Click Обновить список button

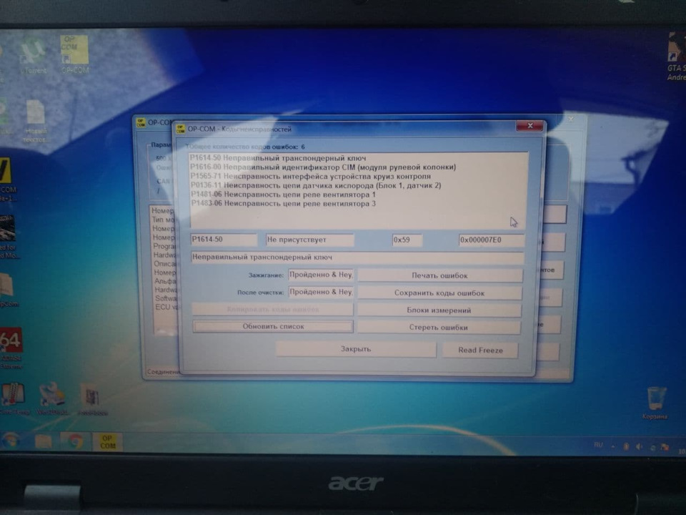click(x=272, y=326)
